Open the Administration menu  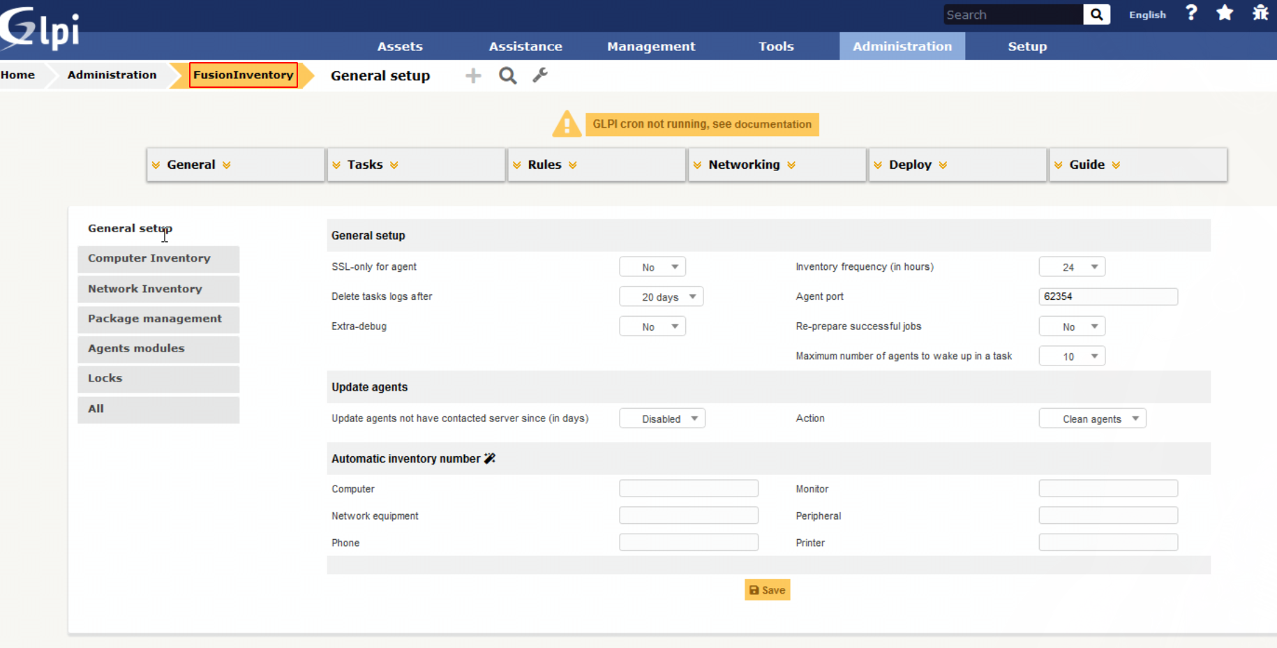pyautogui.click(x=902, y=46)
